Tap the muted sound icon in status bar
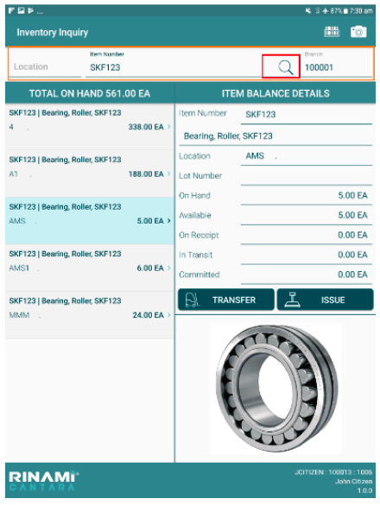Screen dimensions: 380x505 pyautogui.click(x=308, y=11)
